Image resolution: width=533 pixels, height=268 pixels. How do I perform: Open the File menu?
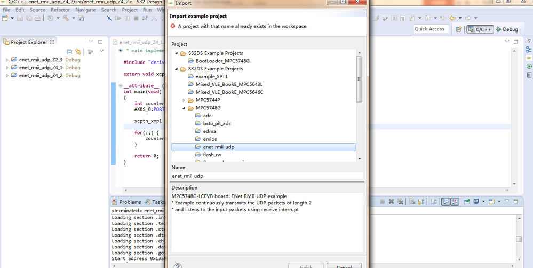6,10
